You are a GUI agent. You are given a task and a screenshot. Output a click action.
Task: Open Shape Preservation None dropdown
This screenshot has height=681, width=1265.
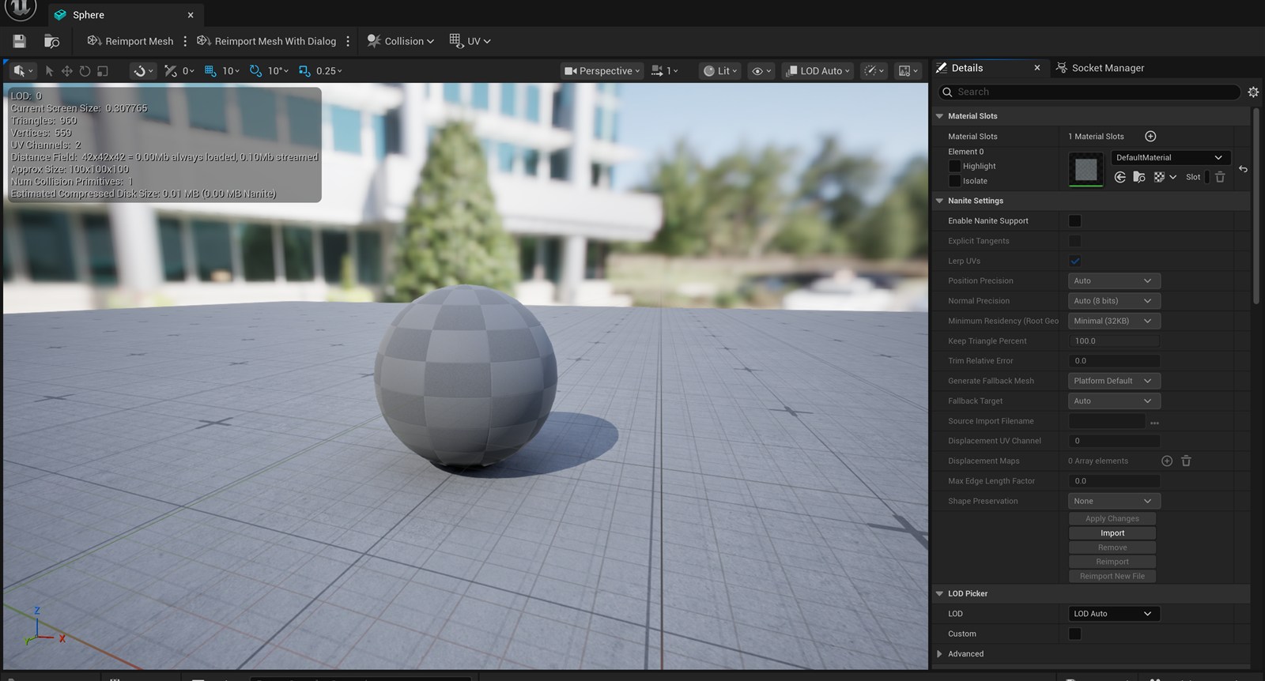click(1114, 501)
